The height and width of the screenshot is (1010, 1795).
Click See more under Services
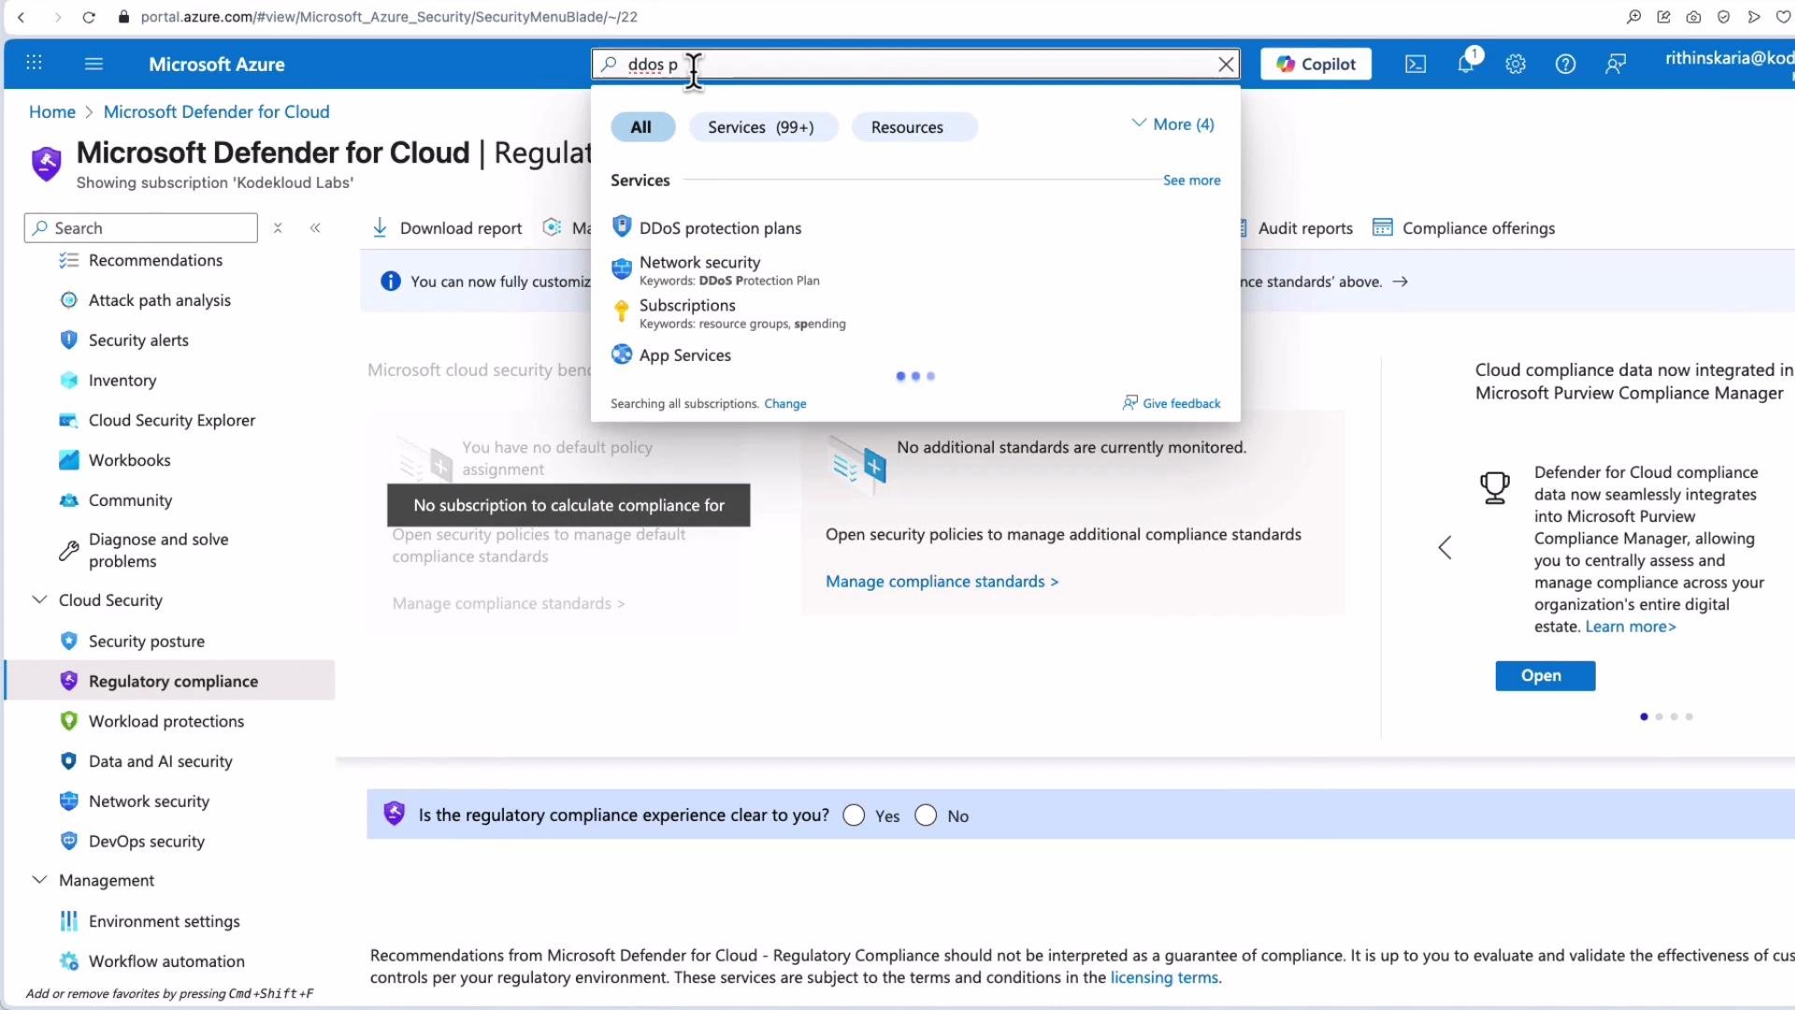coord(1191,180)
